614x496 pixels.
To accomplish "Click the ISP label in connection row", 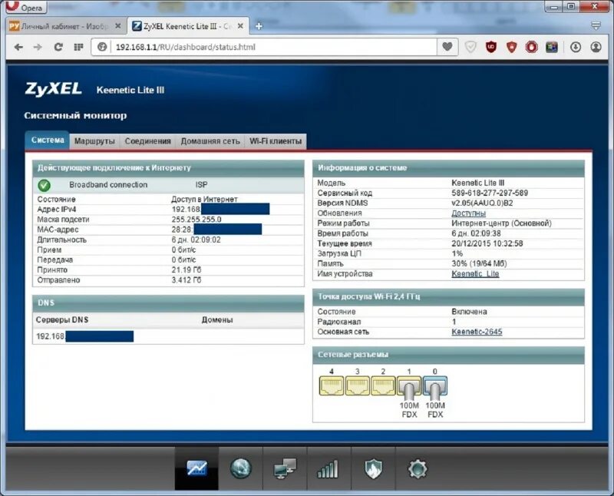I will pos(201,184).
